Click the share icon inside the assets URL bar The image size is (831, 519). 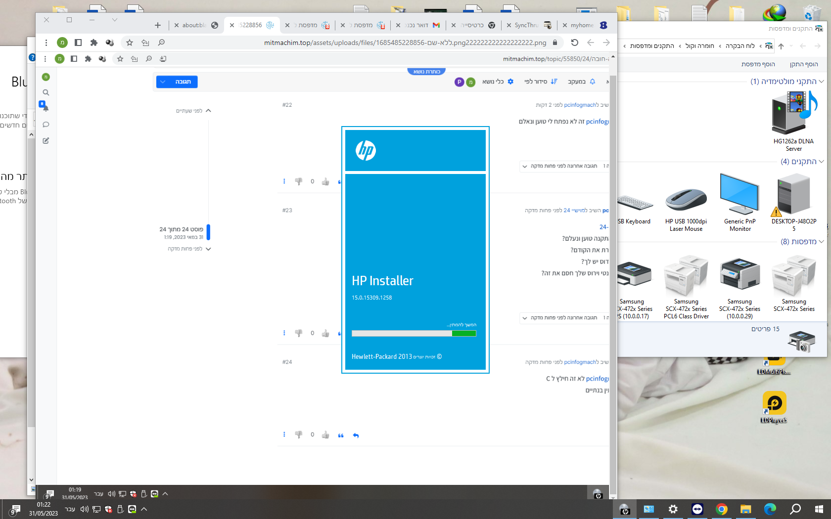(145, 43)
